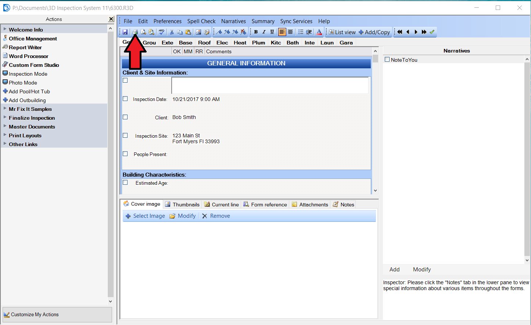Click the Cut scissors icon
This screenshot has width=531, height=325.
(172, 32)
